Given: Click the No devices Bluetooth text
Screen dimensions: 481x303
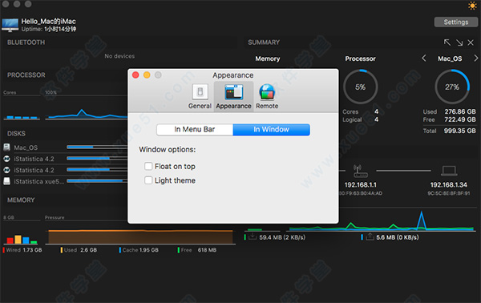Looking at the screenshot, I should point(119,56).
